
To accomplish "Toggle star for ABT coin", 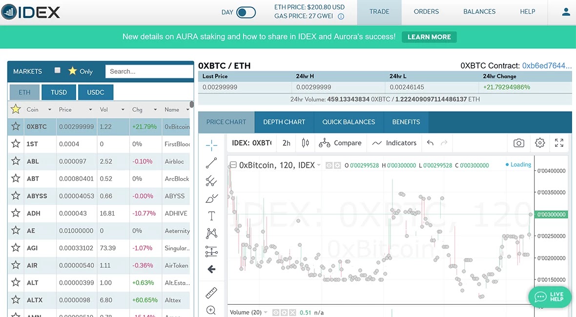I will coord(16,178).
